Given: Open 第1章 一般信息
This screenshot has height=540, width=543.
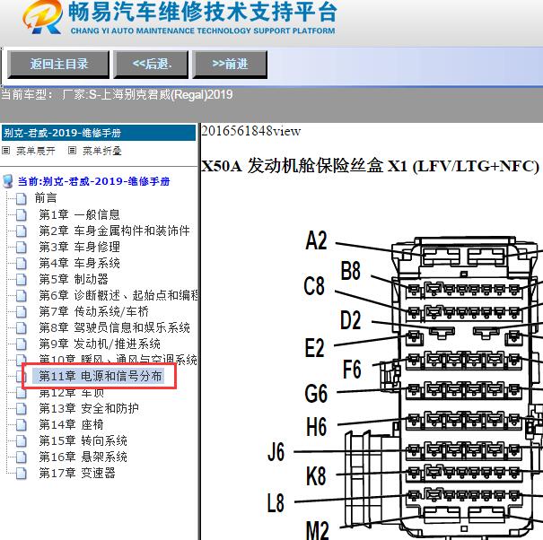Looking at the screenshot, I should tap(79, 214).
